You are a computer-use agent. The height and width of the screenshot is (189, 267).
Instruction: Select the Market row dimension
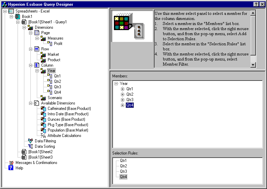coord(53,54)
